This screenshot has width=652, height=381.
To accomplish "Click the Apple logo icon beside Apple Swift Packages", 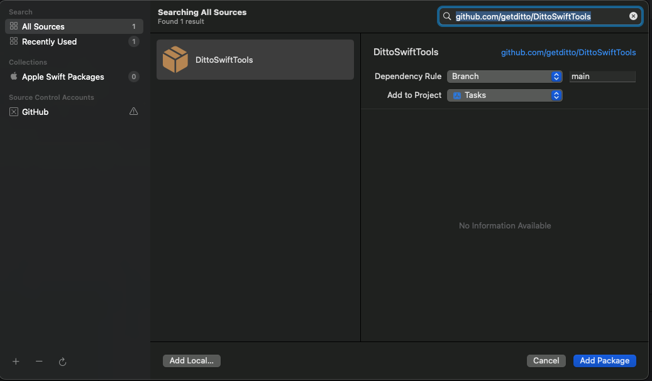I will click(14, 77).
